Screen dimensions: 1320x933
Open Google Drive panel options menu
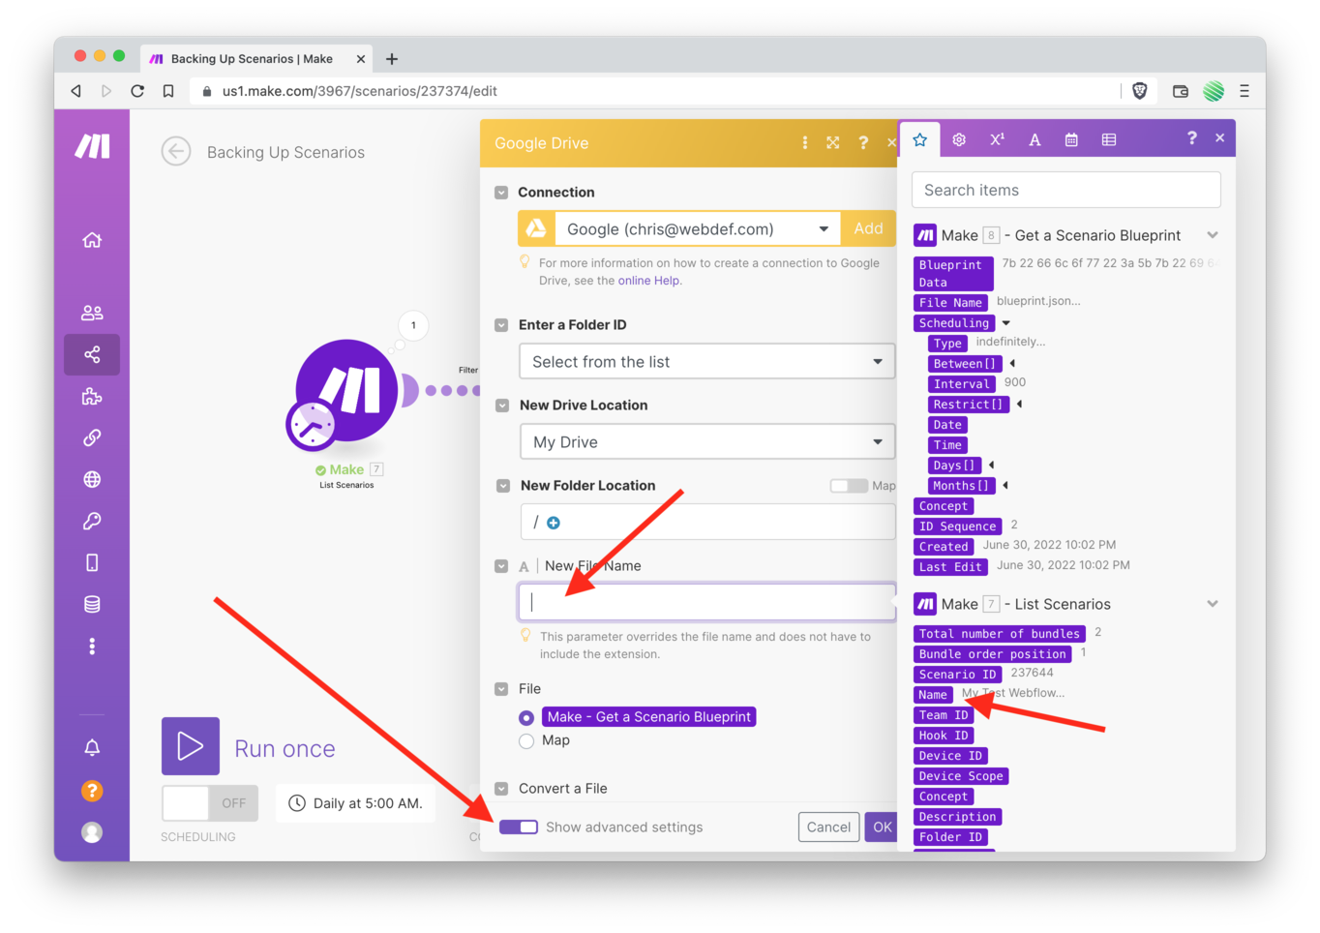click(x=804, y=142)
